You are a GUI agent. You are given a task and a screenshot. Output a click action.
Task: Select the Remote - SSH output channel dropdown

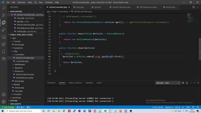click(168, 83)
